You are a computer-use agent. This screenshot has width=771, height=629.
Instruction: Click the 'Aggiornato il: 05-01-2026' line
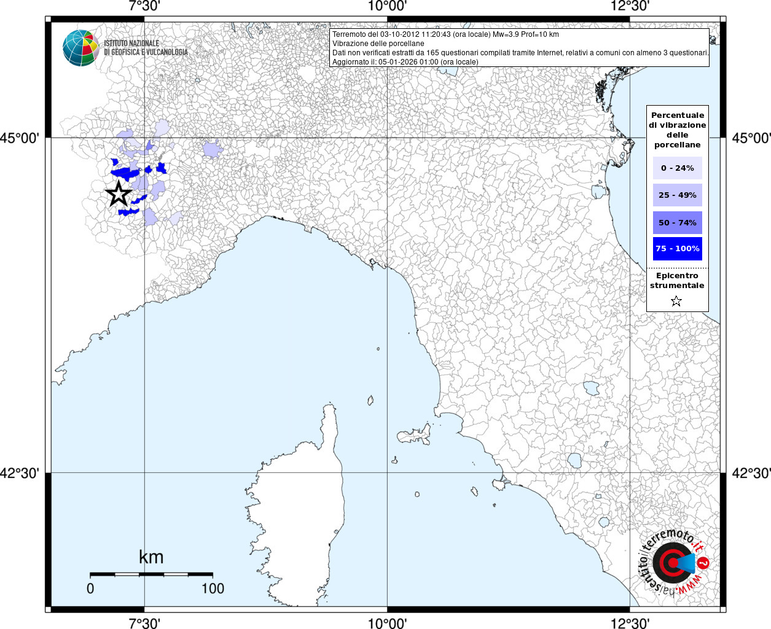(405, 62)
